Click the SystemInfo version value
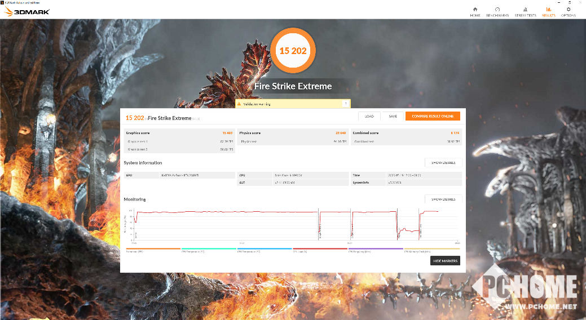 click(x=424, y=183)
